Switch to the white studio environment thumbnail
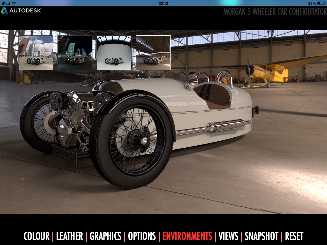Screen dimensions: 327x245 click(114, 53)
